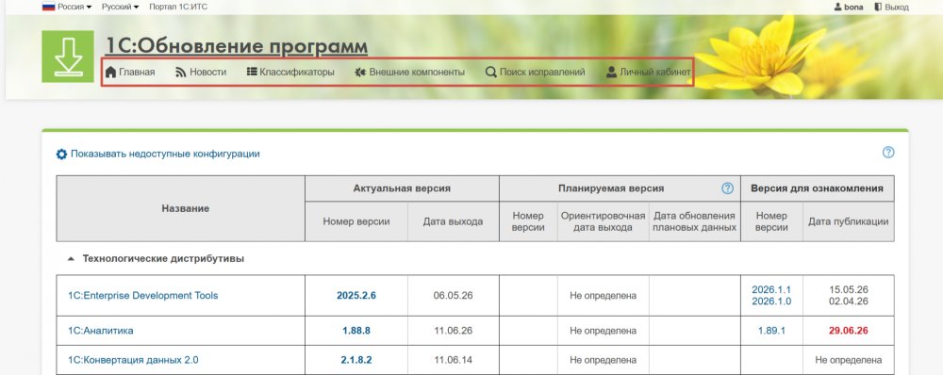Open Поиск исправлений menu item
Image resolution: width=943 pixels, height=375 pixels.
[x=536, y=73]
